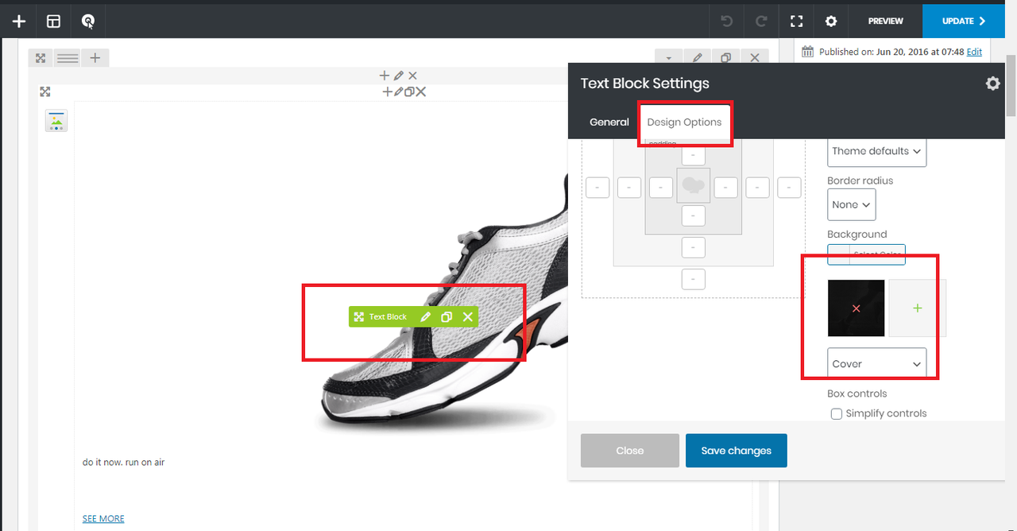Click the Select Color button
1017x531 pixels.
coord(878,254)
